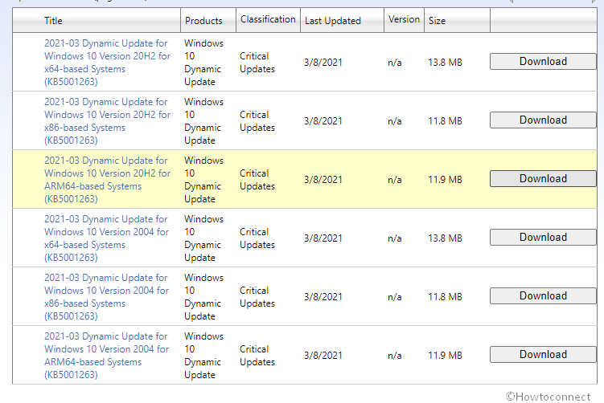Download the Version 2004 ARM64-based update

coord(543,355)
